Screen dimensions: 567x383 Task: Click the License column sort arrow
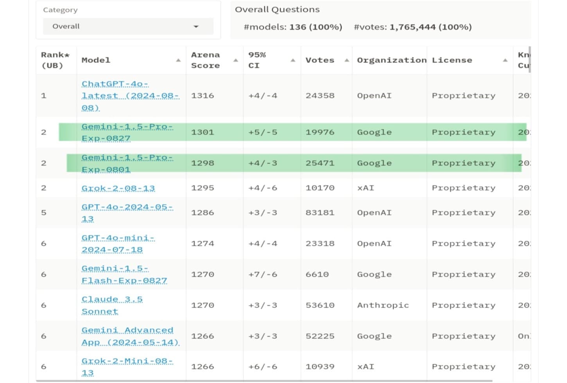(x=505, y=60)
